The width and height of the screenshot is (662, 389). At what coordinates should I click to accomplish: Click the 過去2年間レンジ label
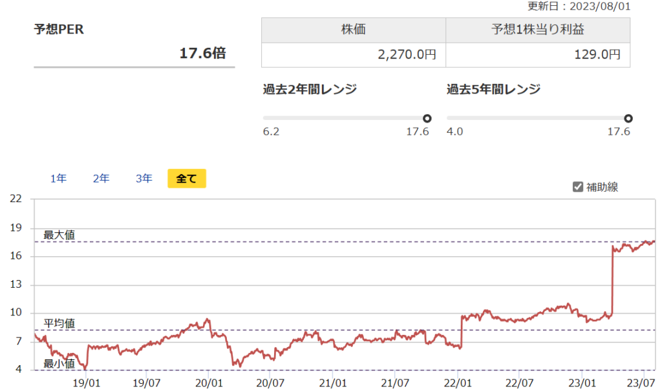(310, 90)
